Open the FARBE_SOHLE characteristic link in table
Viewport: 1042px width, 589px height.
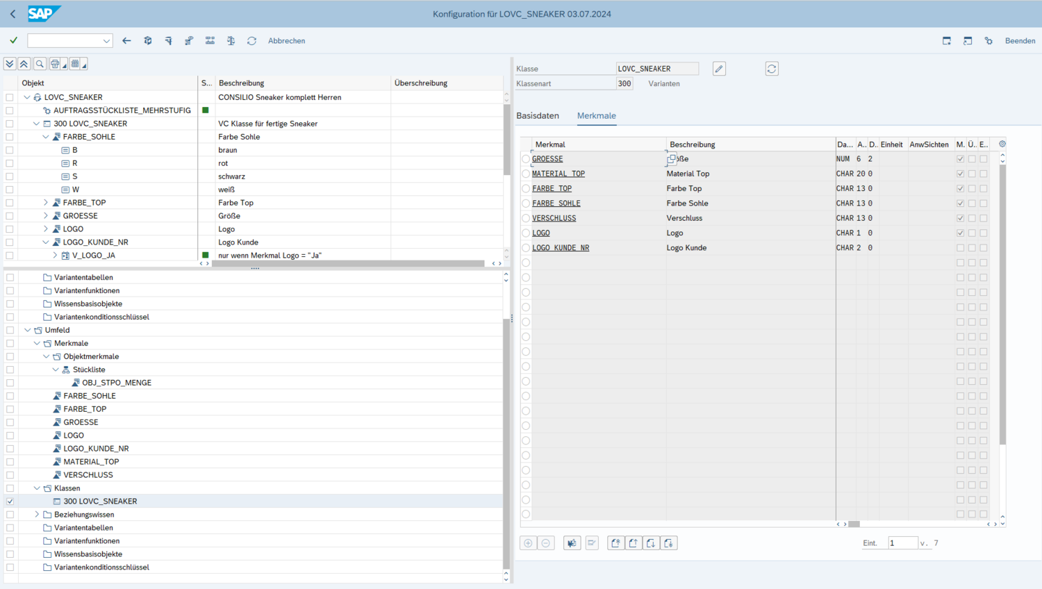(556, 204)
